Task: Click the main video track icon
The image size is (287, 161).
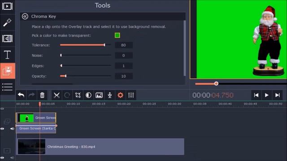Action: tap(7, 151)
